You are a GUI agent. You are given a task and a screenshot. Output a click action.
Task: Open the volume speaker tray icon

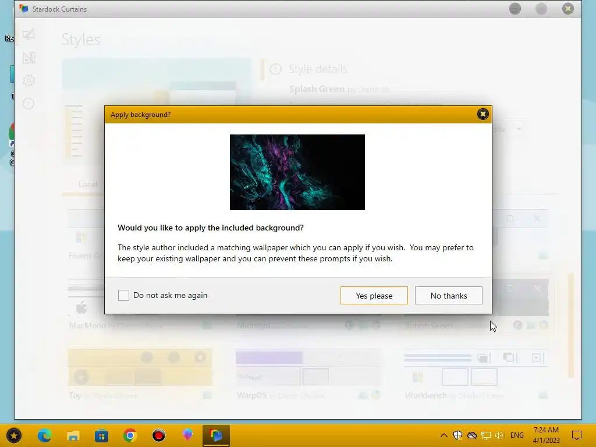tap(499, 435)
